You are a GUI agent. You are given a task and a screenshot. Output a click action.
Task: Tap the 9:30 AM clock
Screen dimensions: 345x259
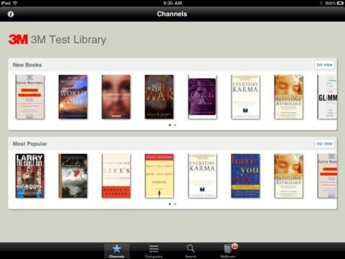tap(172, 3)
